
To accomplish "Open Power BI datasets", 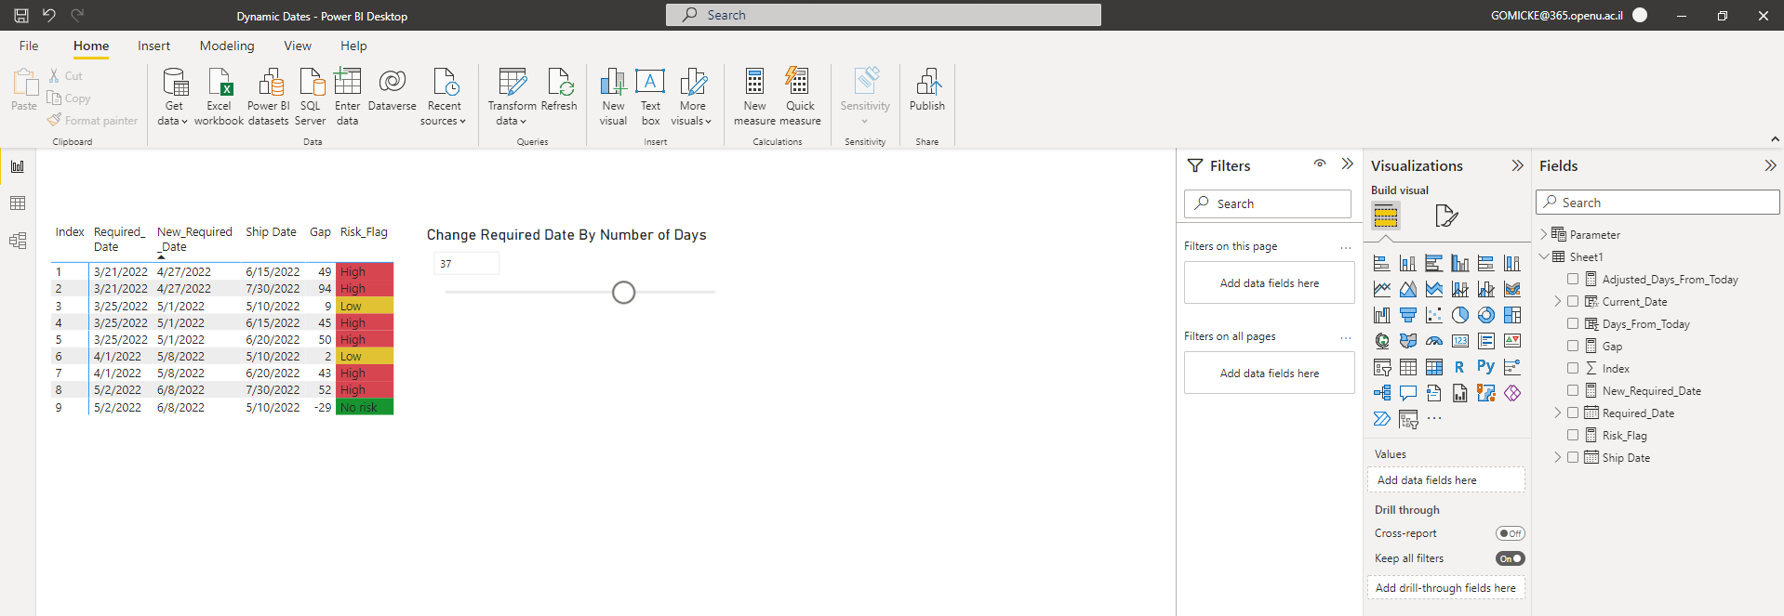I will pos(269,97).
